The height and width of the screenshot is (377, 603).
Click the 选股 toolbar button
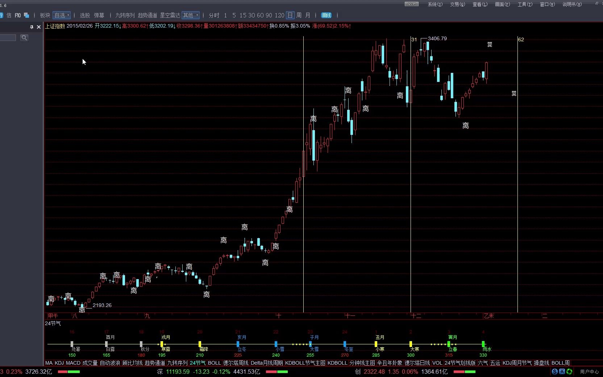85,15
